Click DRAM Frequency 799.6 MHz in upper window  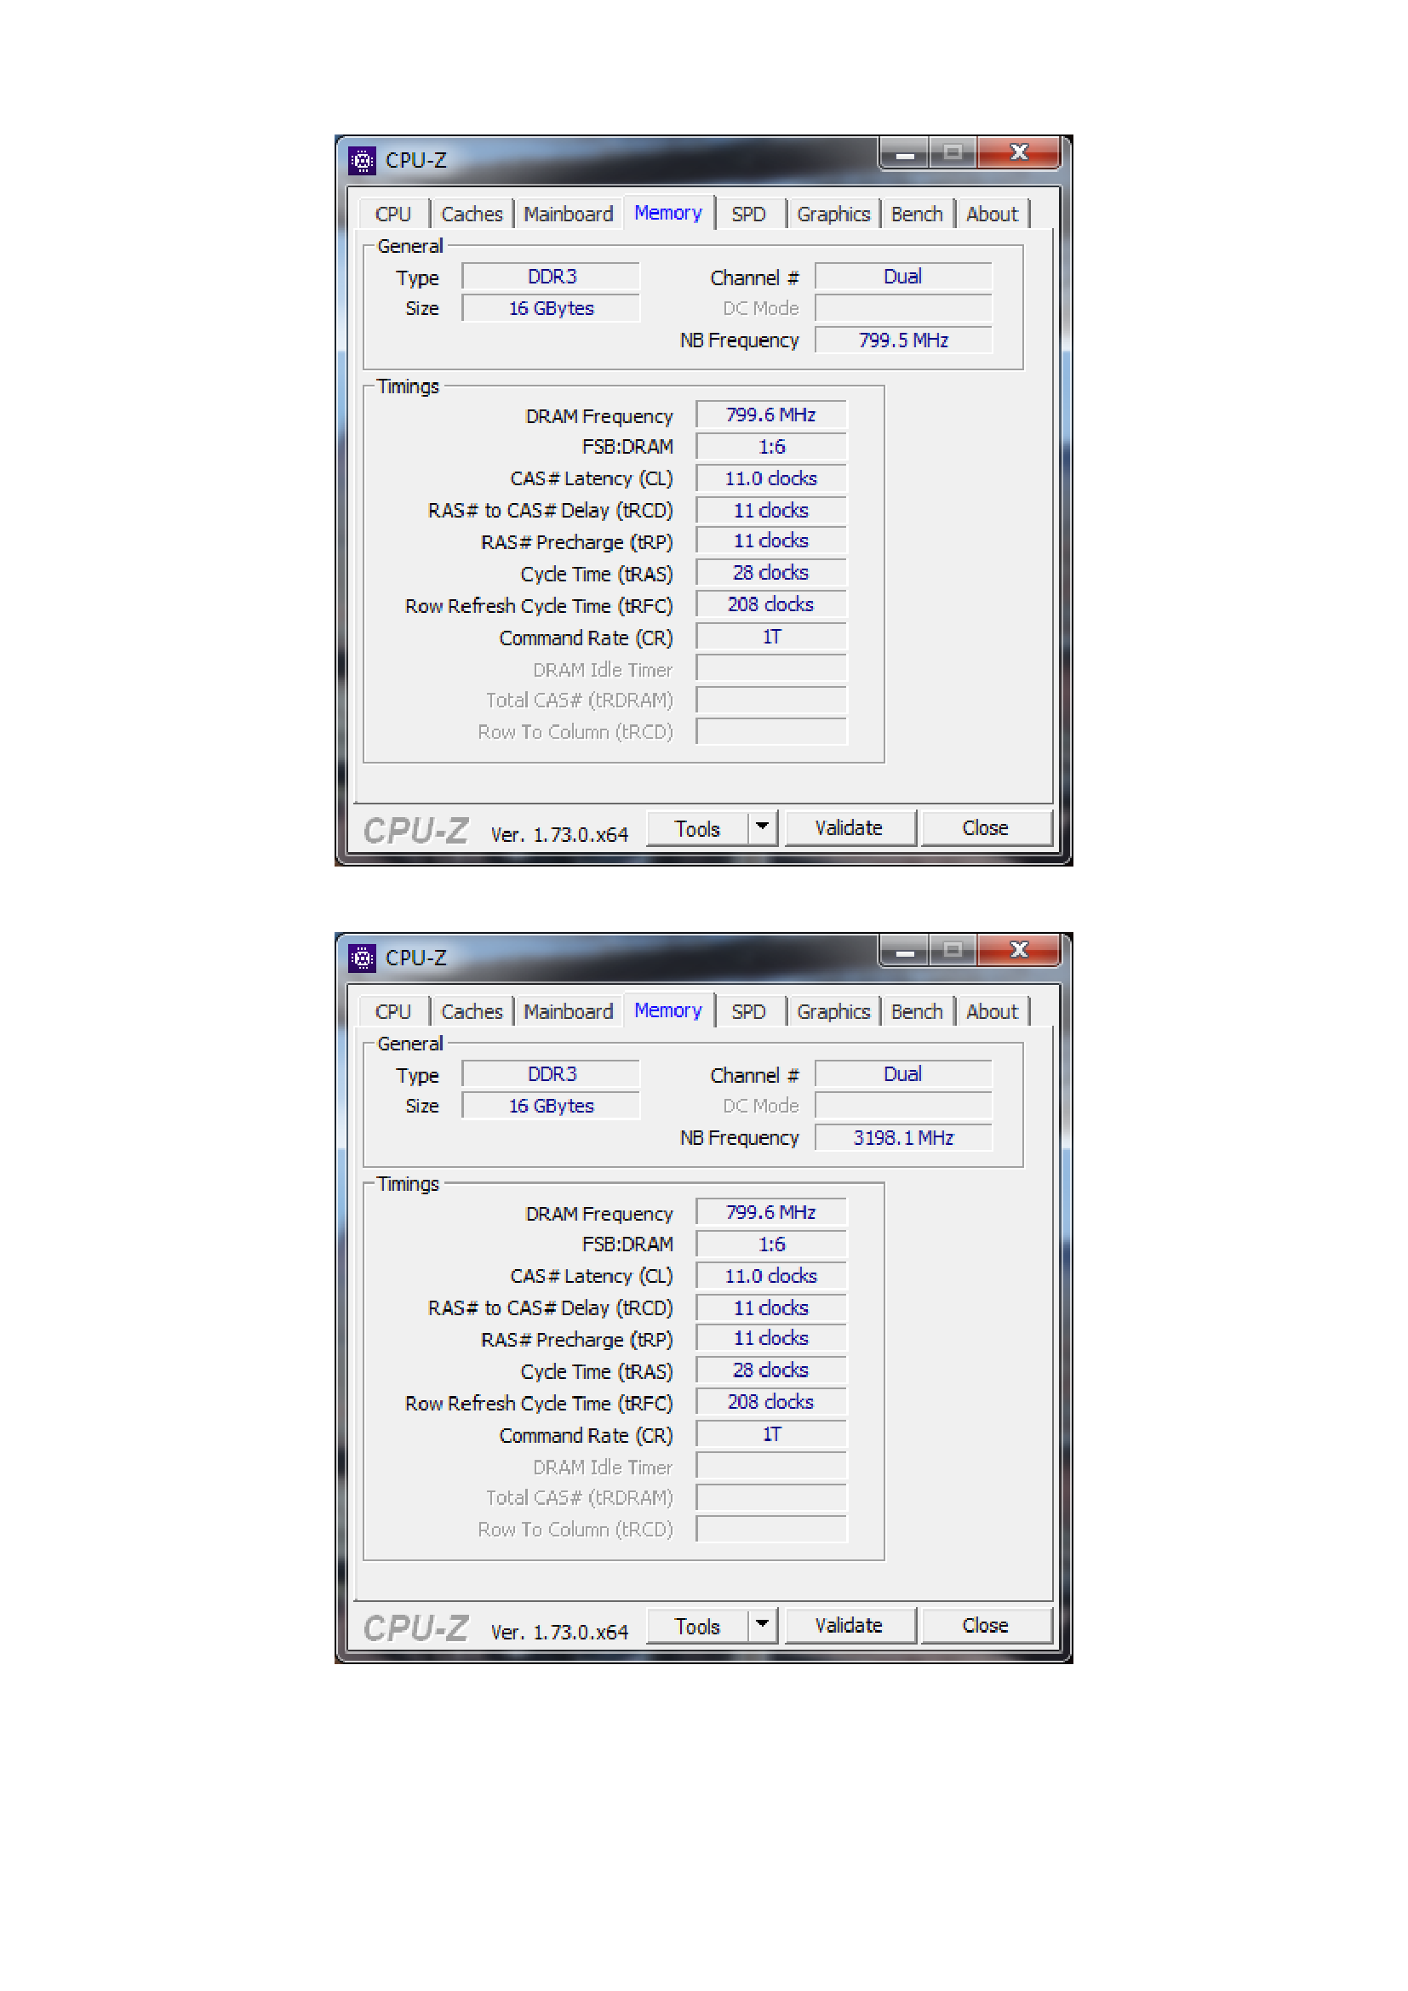click(x=771, y=415)
